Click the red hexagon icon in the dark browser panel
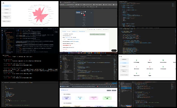Viewport: 177px width, 108px height. pos(84,15)
